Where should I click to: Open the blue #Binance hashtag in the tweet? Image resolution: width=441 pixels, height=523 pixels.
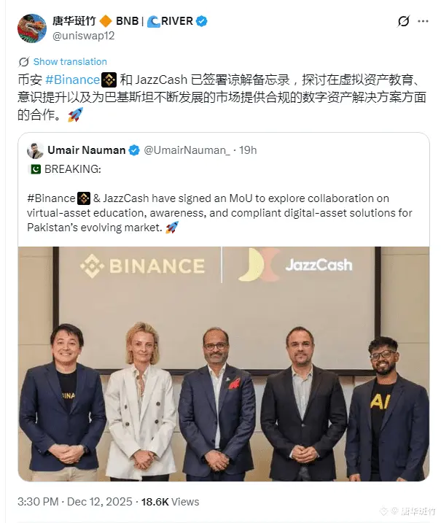(72, 80)
